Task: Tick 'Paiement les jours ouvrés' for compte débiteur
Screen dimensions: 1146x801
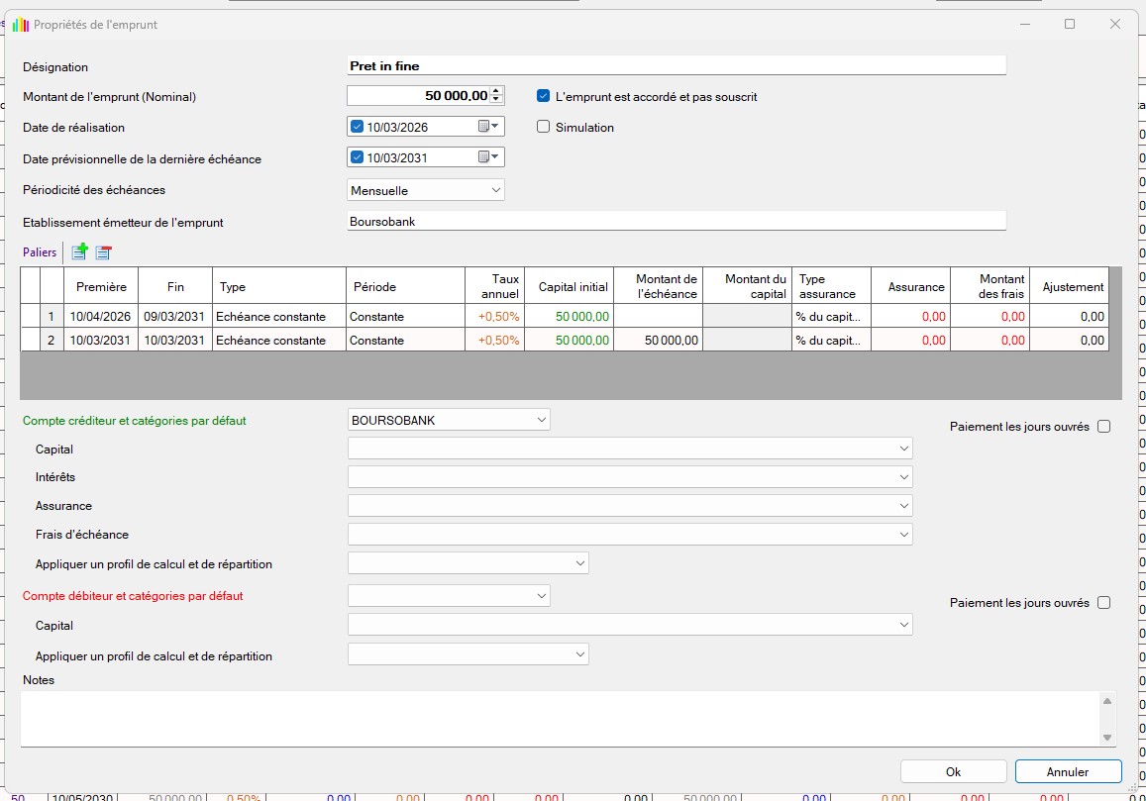Action: tap(1104, 603)
